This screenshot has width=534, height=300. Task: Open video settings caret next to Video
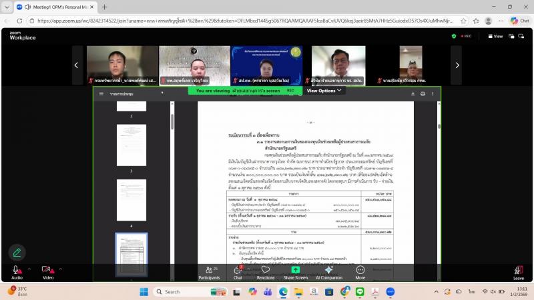click(x=61, y=269)
